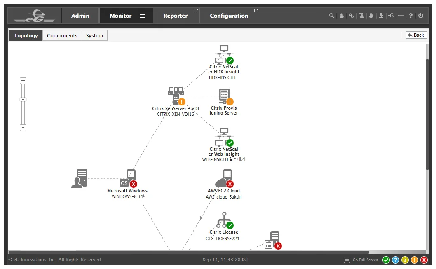Image resolution: width=436 pixels, height=269 pixels.
Task: Click the server node icon below Citrix License
Action: coord(273,240)
